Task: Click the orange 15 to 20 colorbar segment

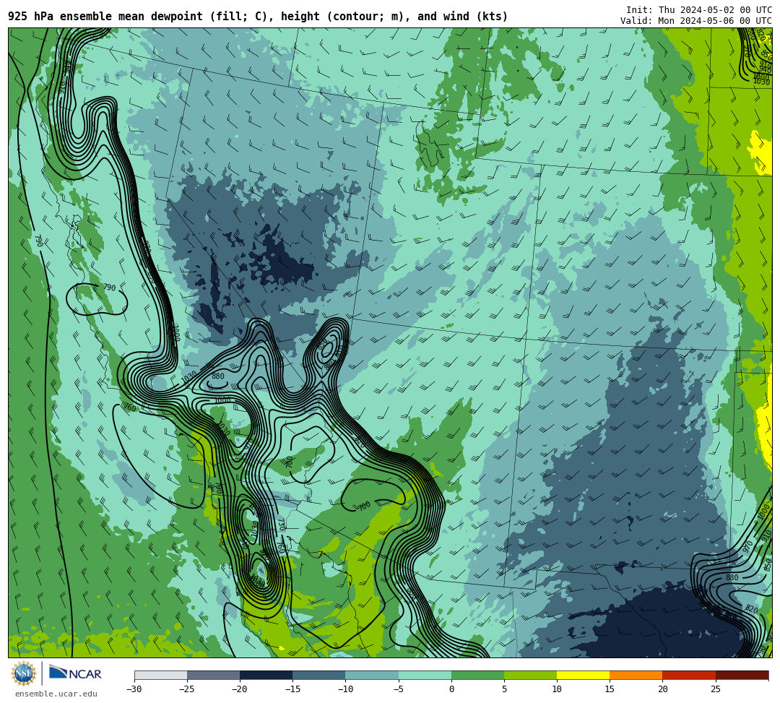Action: (x=636, y=675)
